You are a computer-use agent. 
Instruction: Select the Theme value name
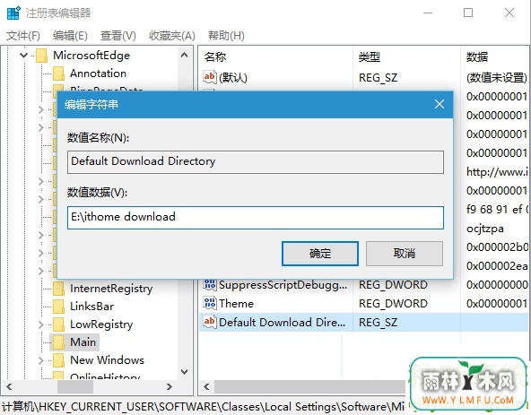(x=236, y=303)
